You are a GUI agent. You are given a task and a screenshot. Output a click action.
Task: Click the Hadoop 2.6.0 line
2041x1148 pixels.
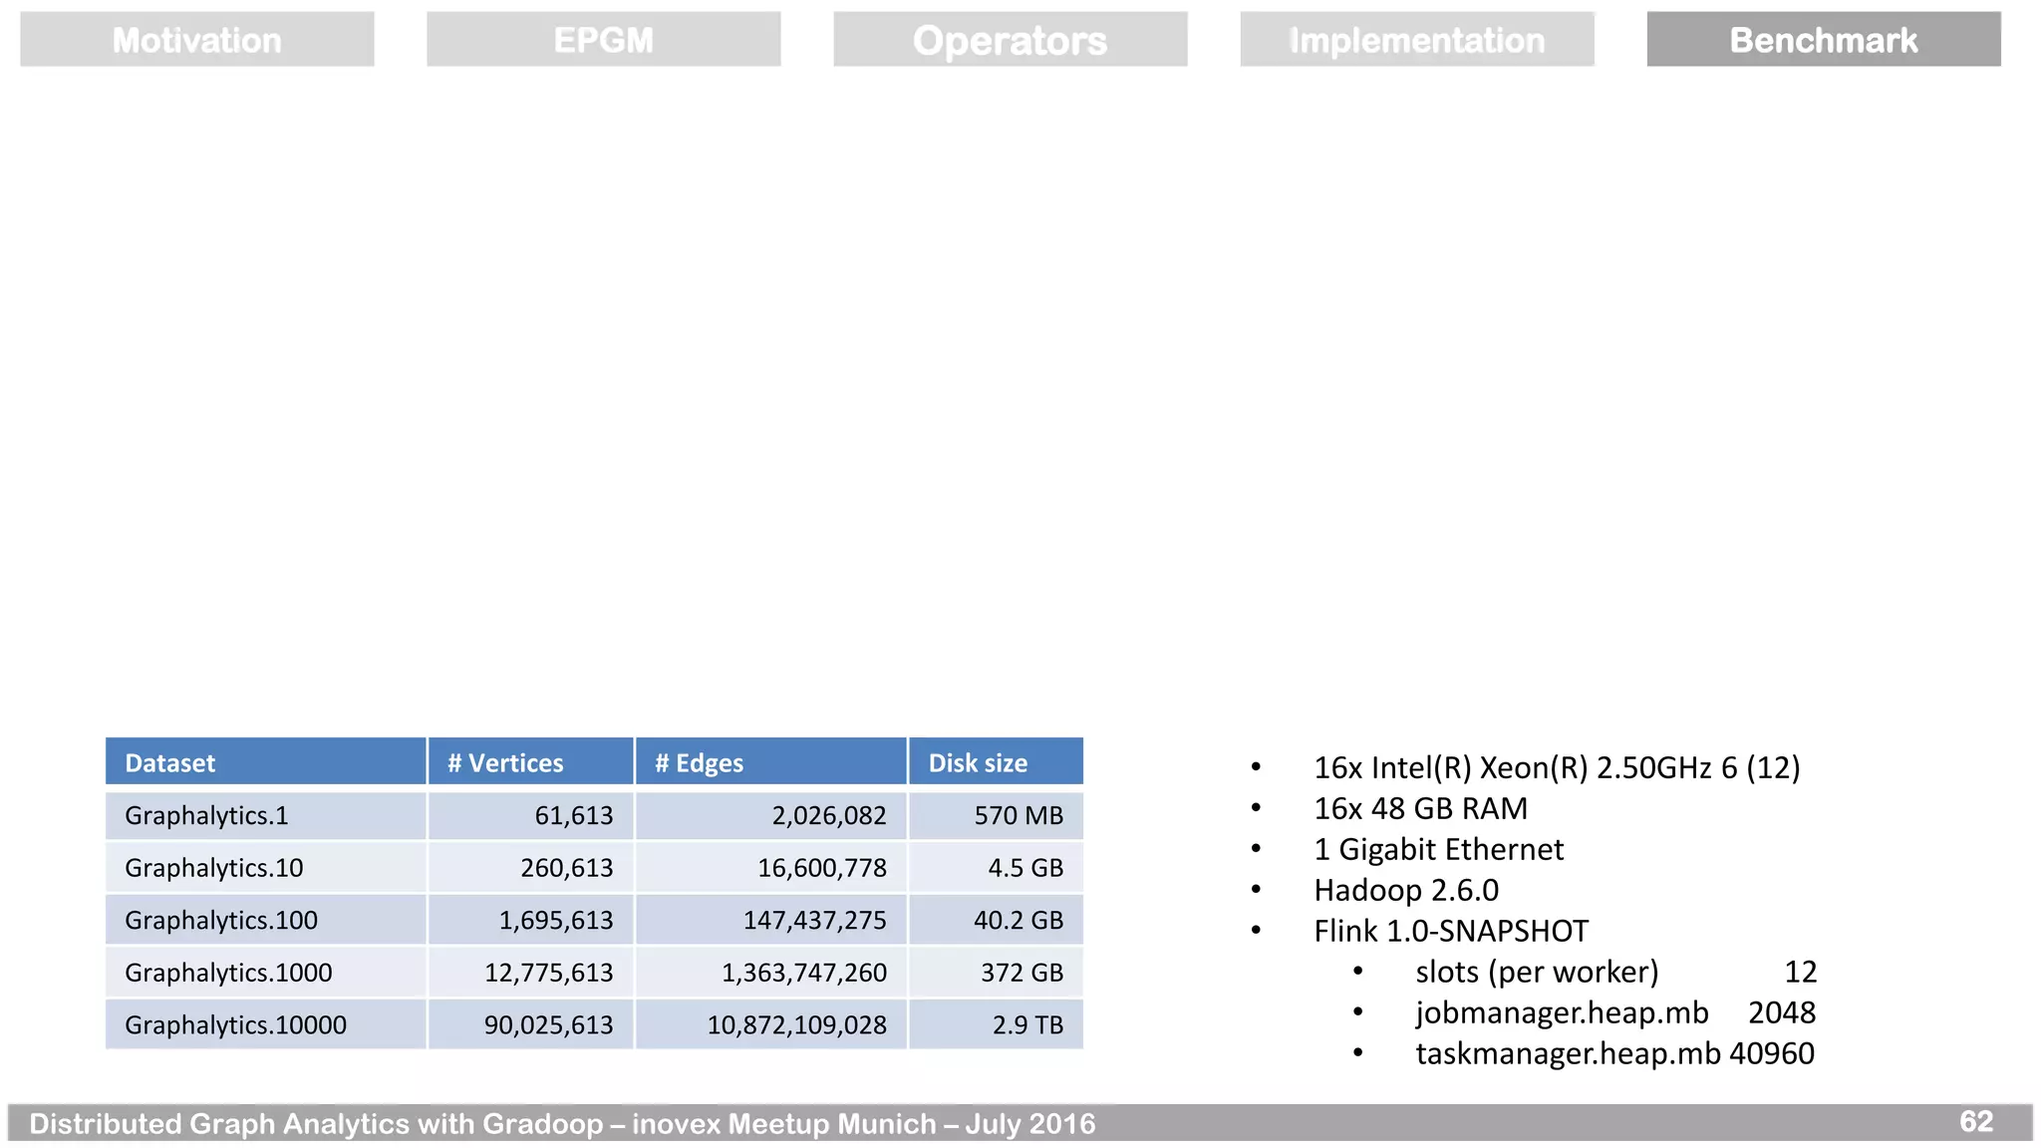1406,890
